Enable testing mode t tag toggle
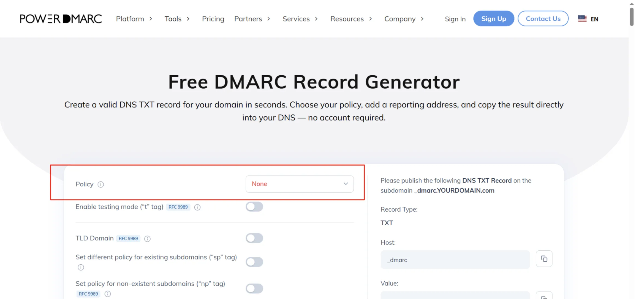Image resolution: width=636 pixels, height=299 pixels. tap(254, 207)
